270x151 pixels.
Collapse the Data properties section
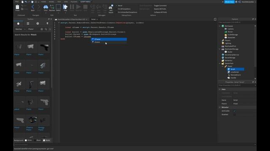pos(220,89)
